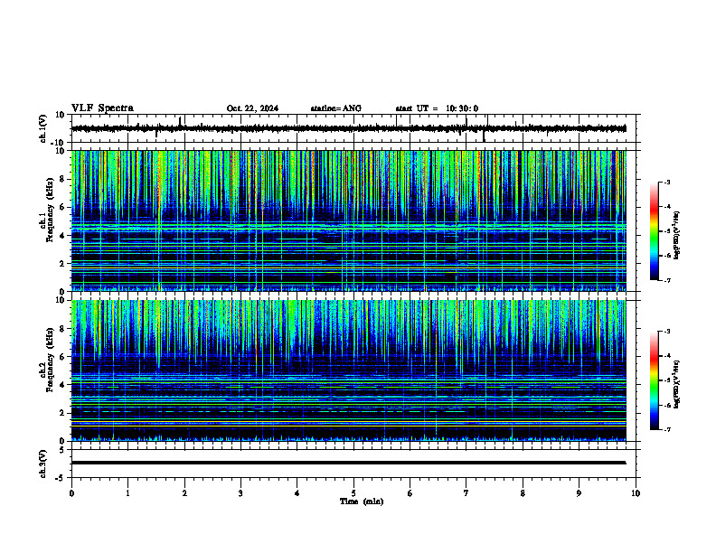This screenshot has width=716, height=553.
Task: Click the '-7' value on ch.2 color scale
Action: coord(667,429)
